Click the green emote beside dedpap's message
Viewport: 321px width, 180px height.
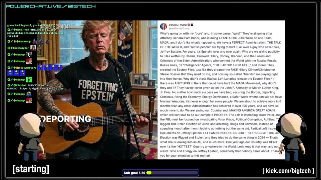click(x=29, y=79)
